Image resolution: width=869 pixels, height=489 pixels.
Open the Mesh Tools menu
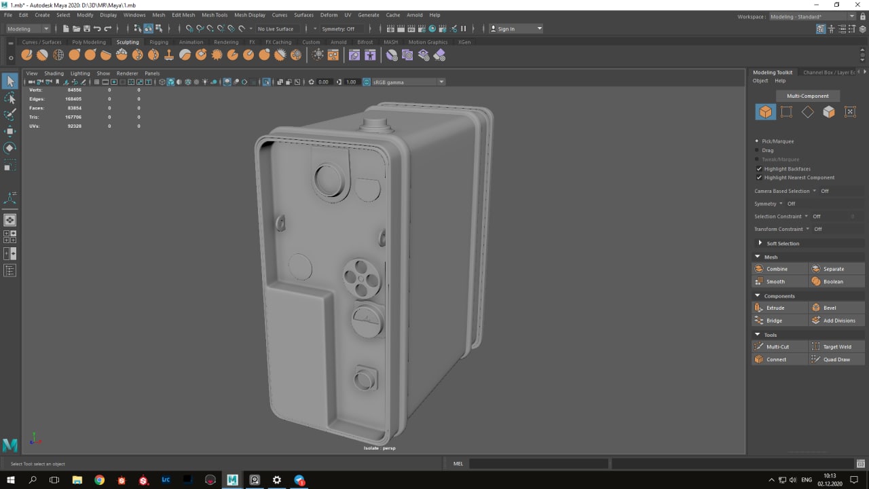(x=215, y=15)
